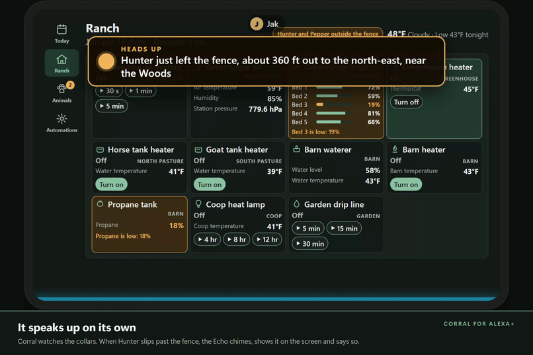Click the Propane tank icon
The image size is (533, 355).
point(100,204)
